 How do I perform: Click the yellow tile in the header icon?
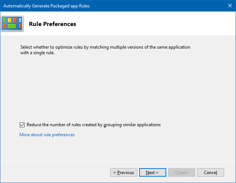click(10, 20)
